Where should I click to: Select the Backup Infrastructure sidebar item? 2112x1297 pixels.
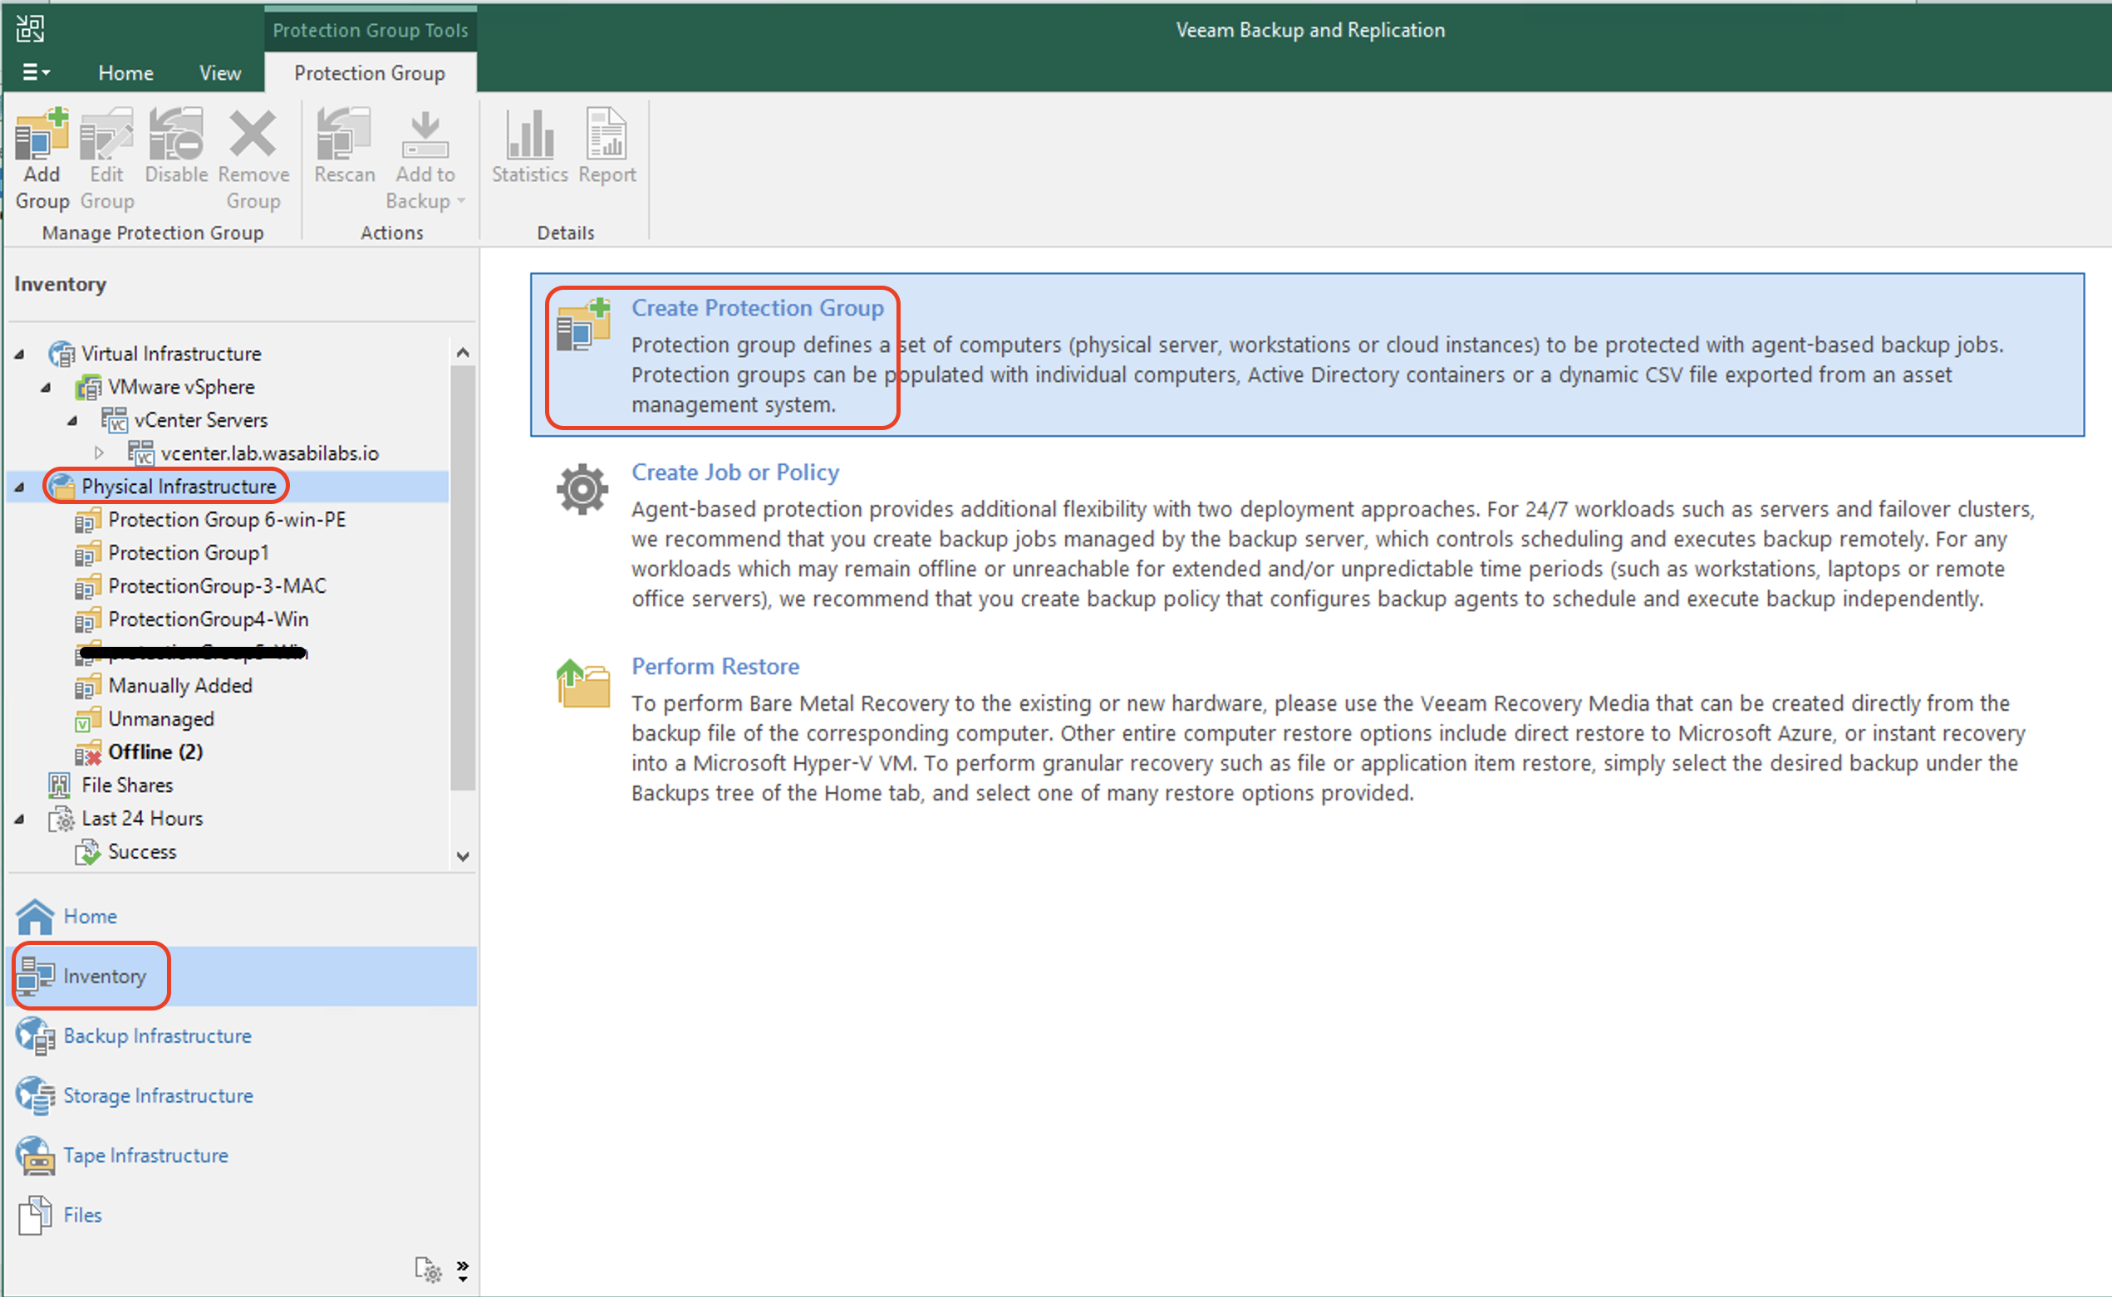tap(157, 1036)
